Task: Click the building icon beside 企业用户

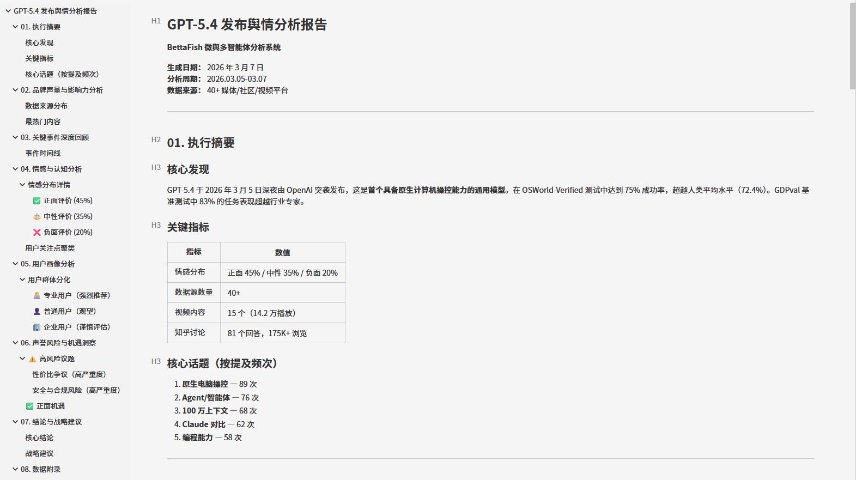Action: coord(37,327)
